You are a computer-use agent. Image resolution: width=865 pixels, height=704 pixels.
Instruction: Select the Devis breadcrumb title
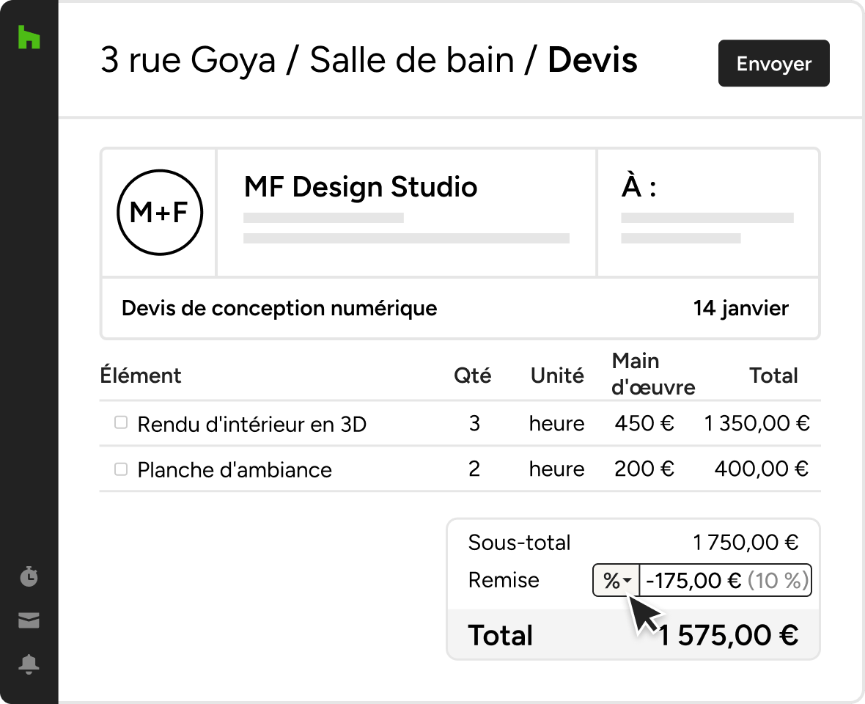click(592, 59)
